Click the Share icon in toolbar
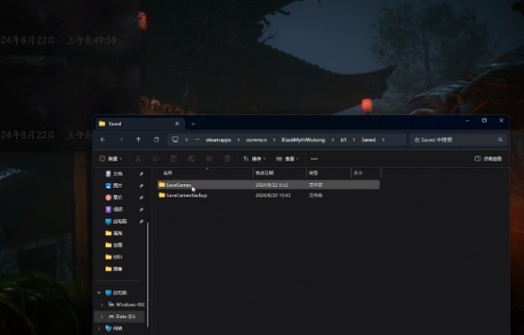Screen dimensions: 524x335 click(209, 159)
